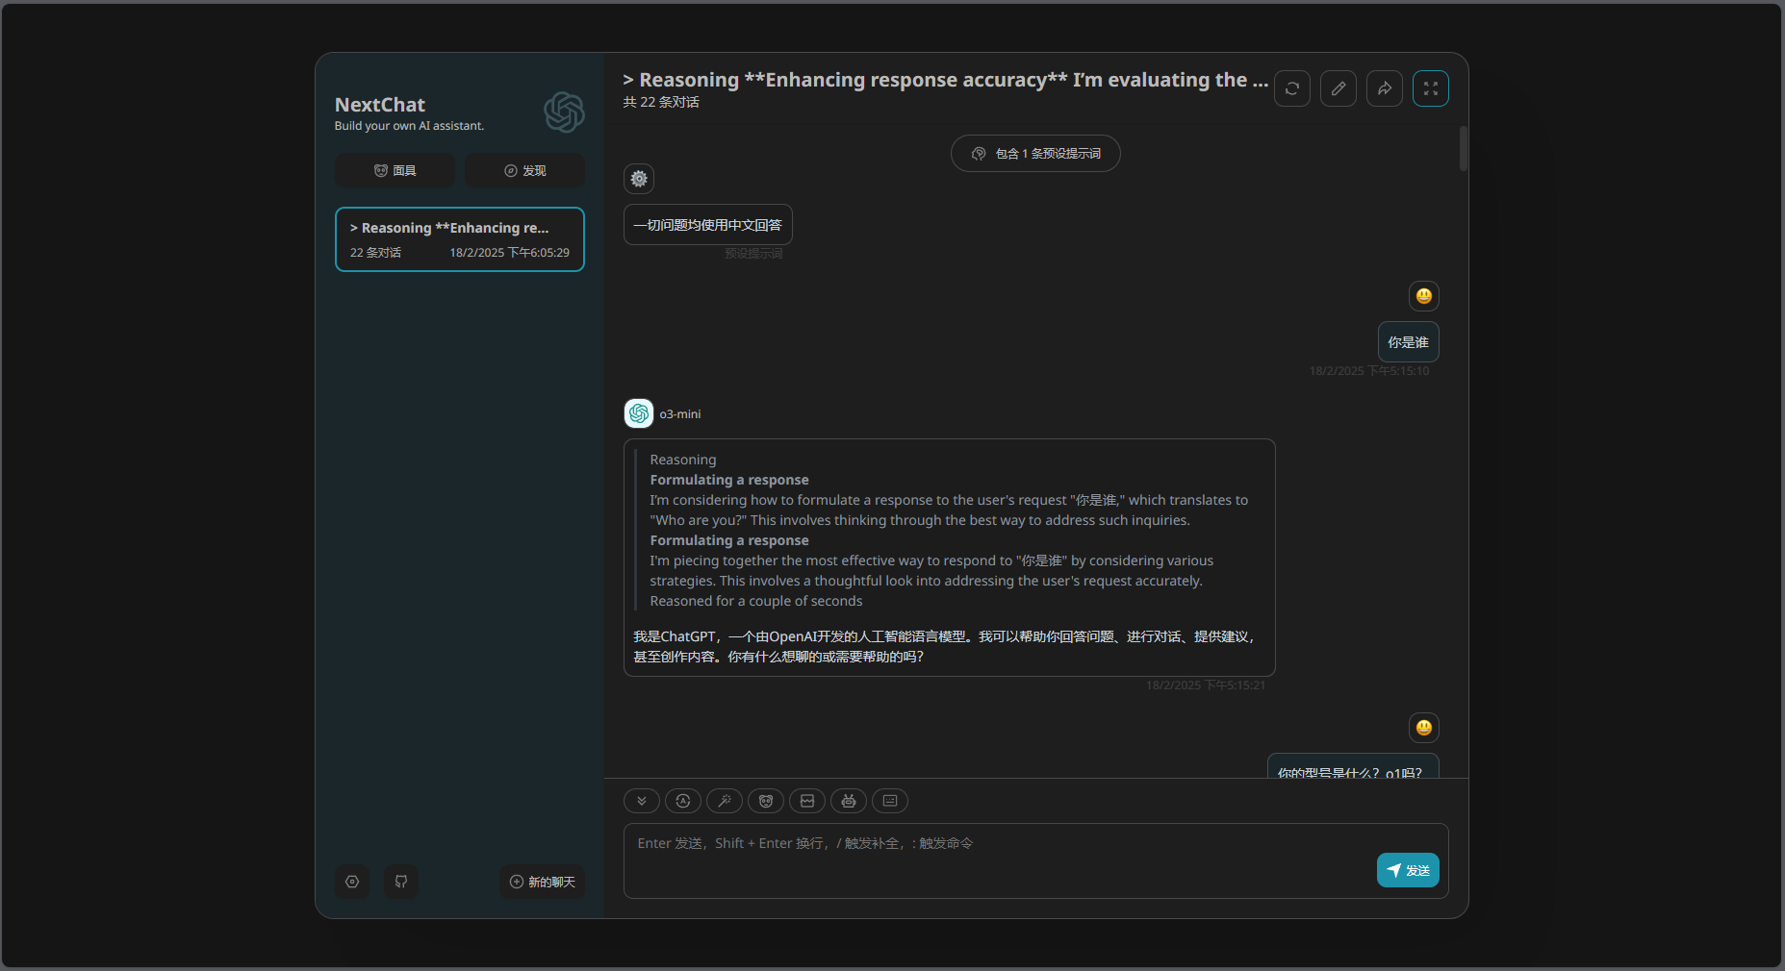Open the Masks (面具) button

[x=395, y=170]
